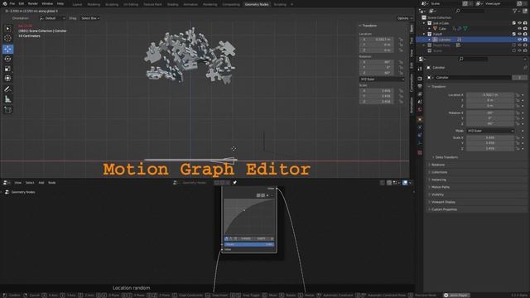Viewport: 530px width, 298px height.
Task: Expand the Collections panel
Action: coord(439,172)
